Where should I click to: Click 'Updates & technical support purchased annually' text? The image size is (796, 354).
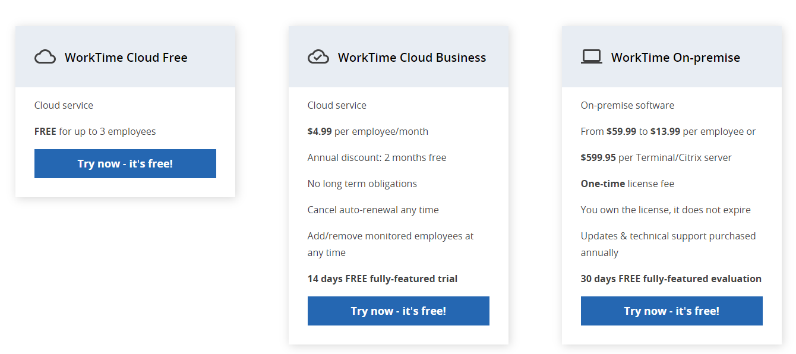[668, 244]
